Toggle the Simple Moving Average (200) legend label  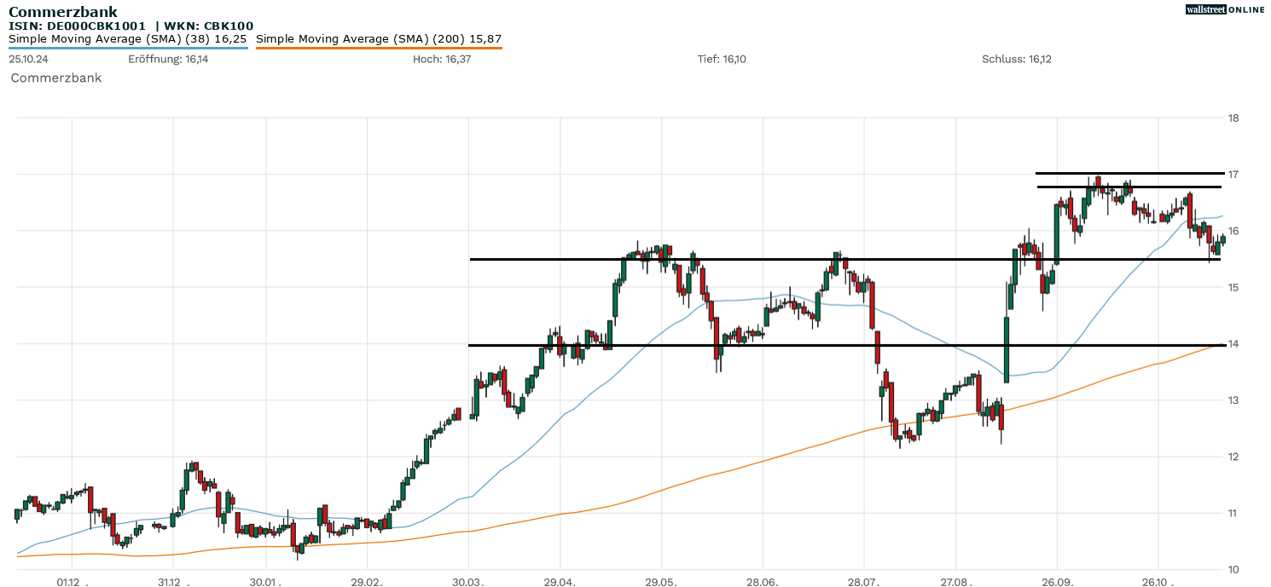[x=379, y=38]
